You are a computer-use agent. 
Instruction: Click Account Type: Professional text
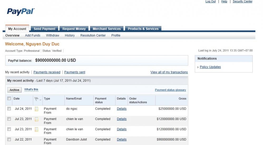coord(22,51)
